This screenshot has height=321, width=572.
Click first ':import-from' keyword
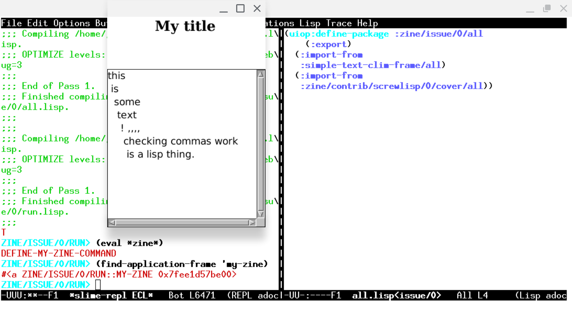[x=331, y=55]
